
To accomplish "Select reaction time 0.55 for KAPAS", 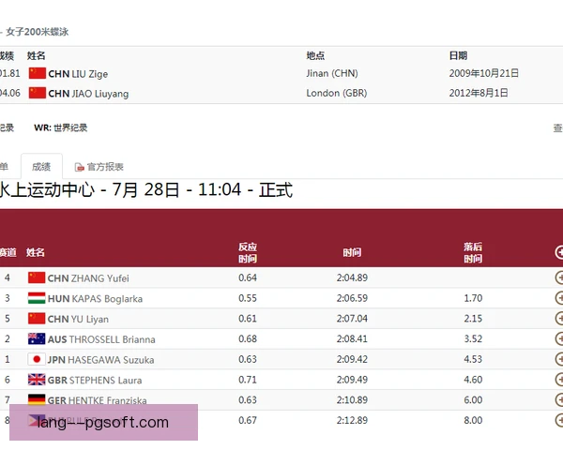I will (248, 298).
